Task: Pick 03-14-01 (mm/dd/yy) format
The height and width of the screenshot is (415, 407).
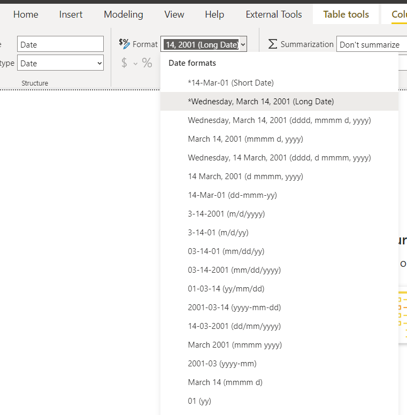Action: (280, 251)
